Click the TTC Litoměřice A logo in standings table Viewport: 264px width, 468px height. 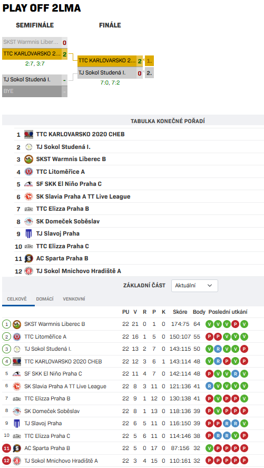(x=17, y=336)
